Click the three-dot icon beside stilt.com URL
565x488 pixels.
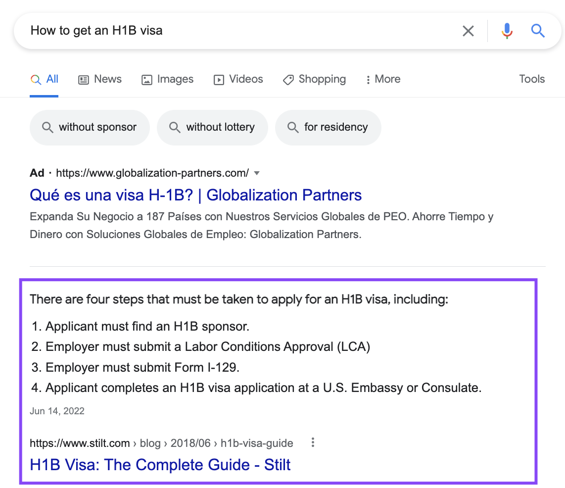point(313,443)
